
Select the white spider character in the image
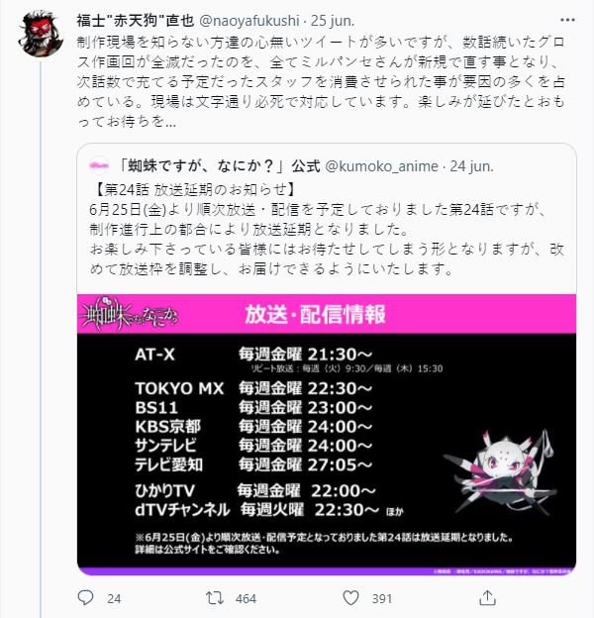(500, 471)
